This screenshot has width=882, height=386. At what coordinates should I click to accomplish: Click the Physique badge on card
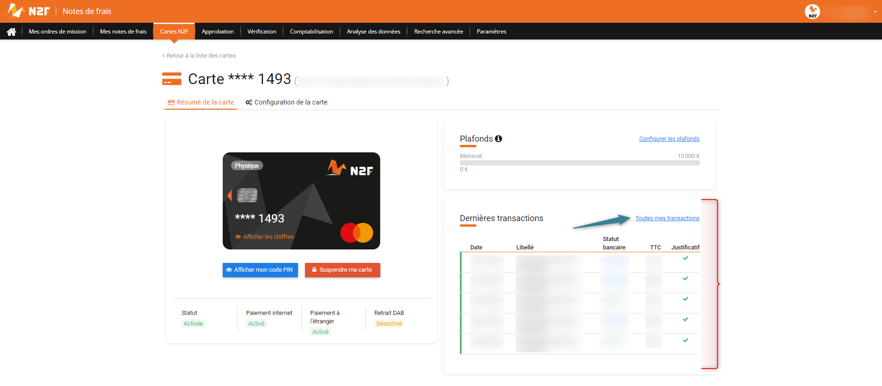[x=247, y=165]
